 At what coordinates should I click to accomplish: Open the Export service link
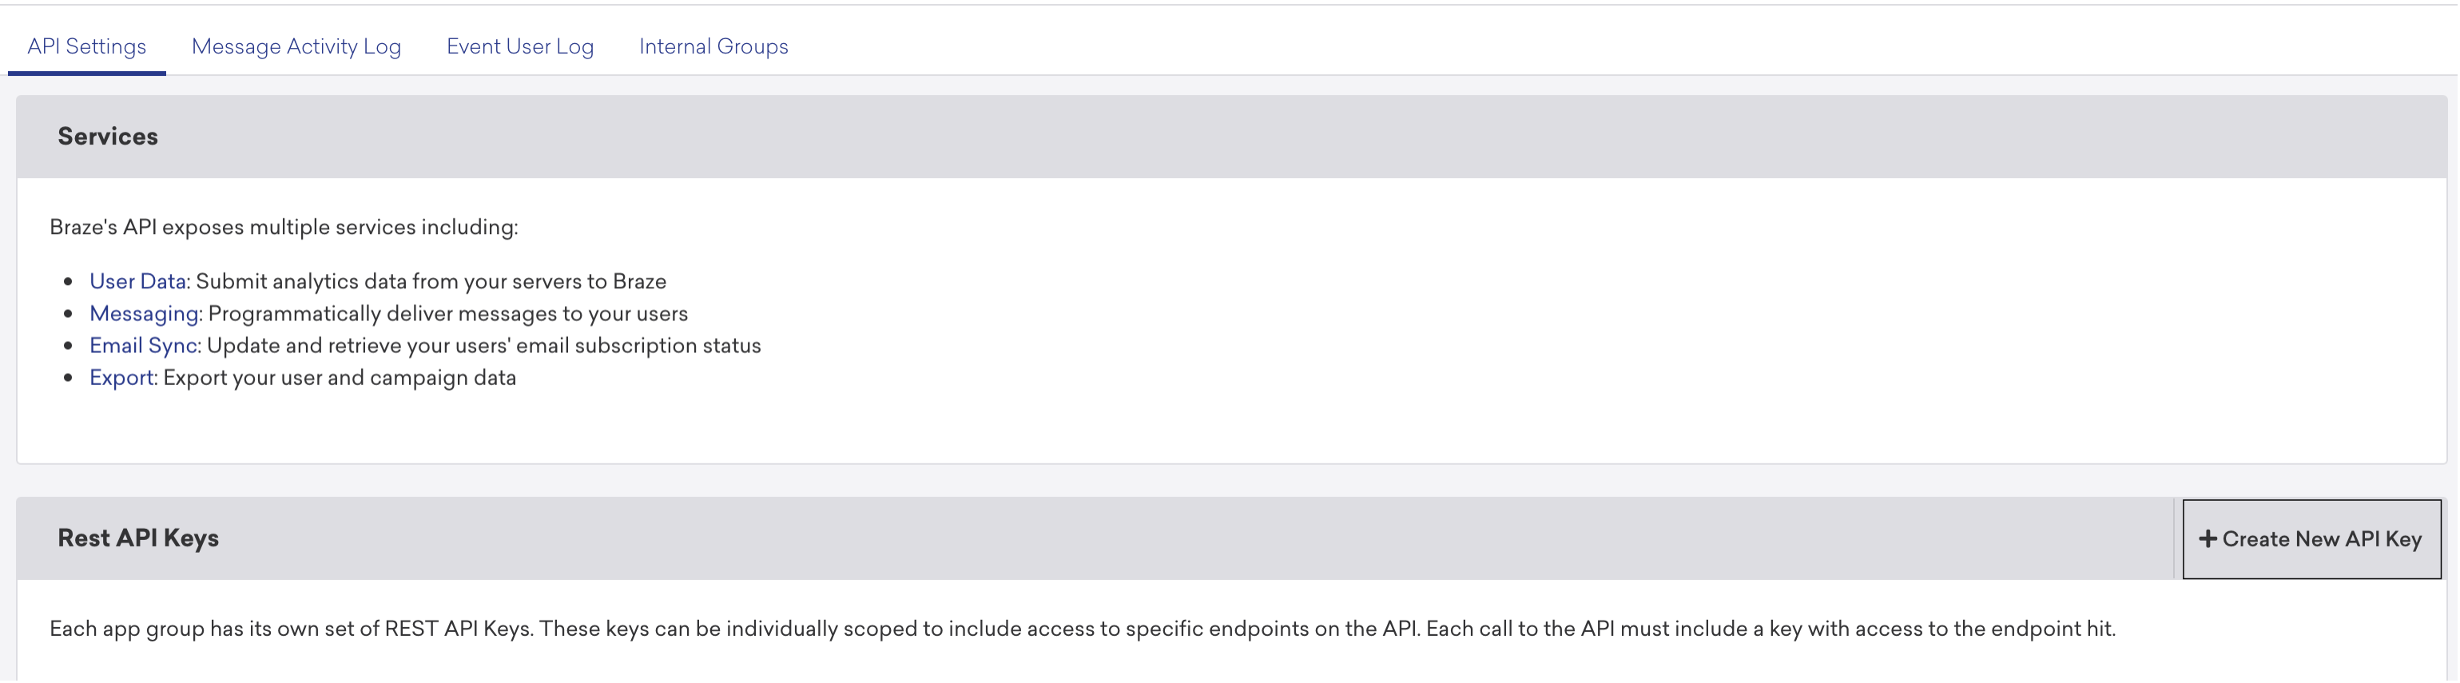tap(121, 379)
